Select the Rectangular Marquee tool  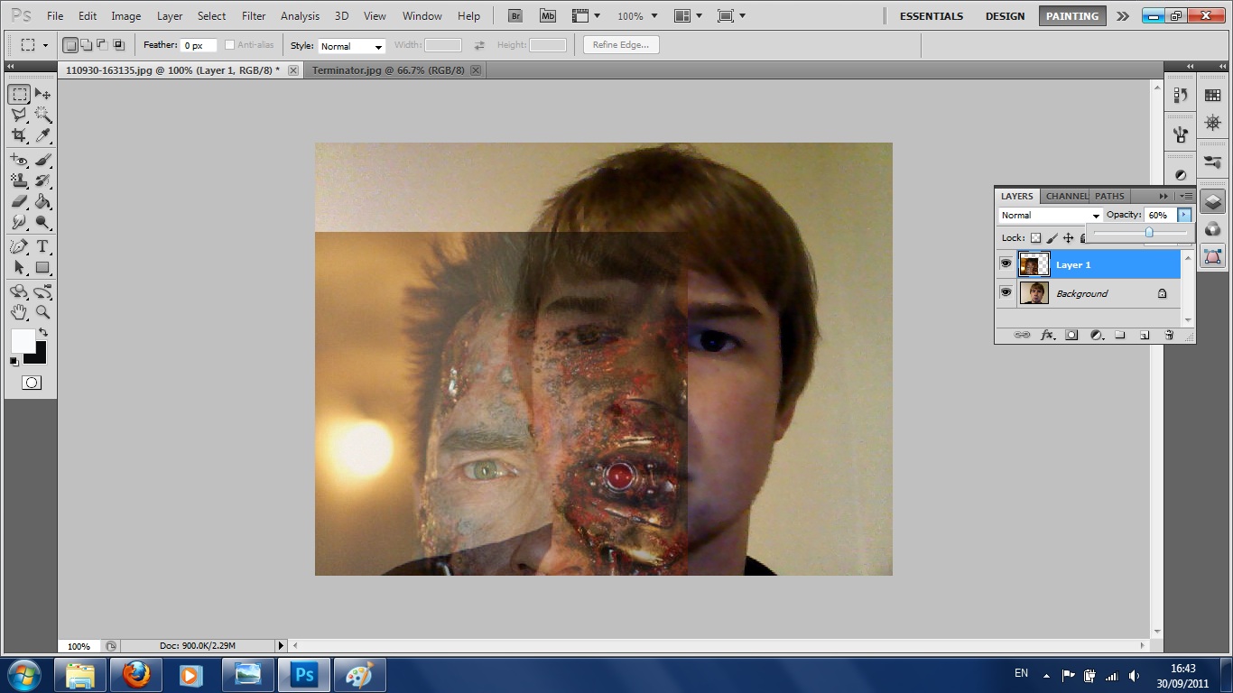click(x=19, y=94)
